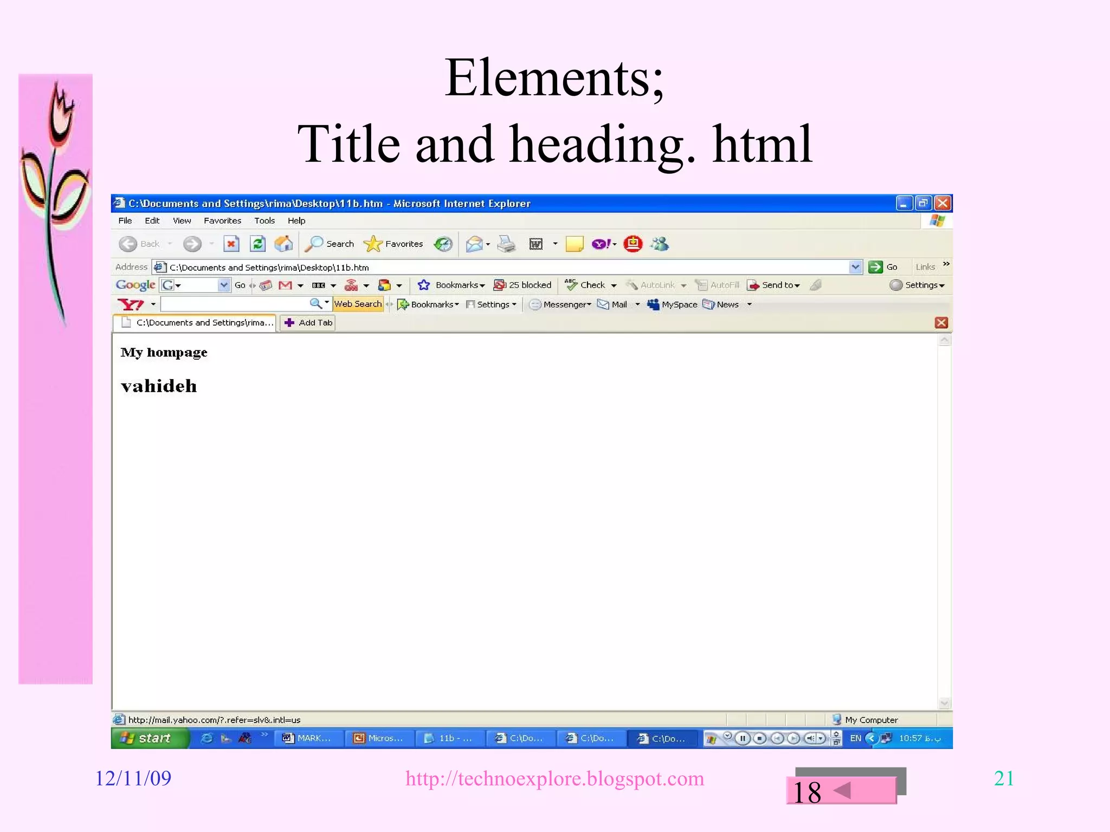The height and width of the screenshot is (832, 1110).
Task: Open the Mail envelope toolbar icon
Action: pyautogui.click(x=474, y=244)
